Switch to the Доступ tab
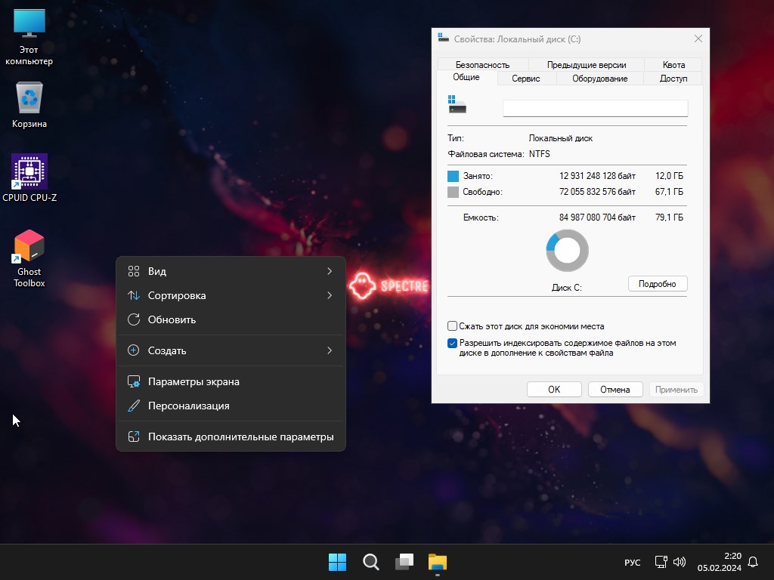Image resolution: width=774 pixels, height=580 pixels. (673, 79)
